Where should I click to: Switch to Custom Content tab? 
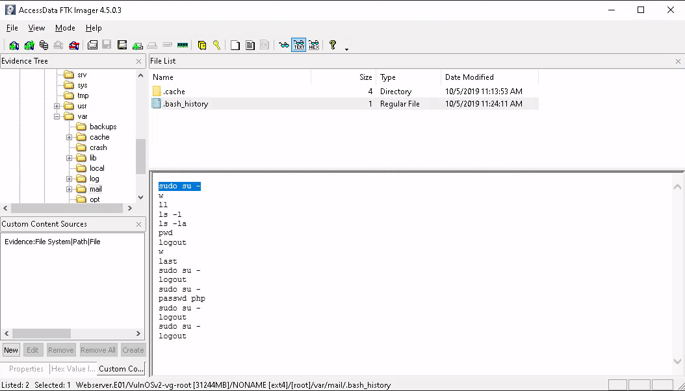coord(121,369)
